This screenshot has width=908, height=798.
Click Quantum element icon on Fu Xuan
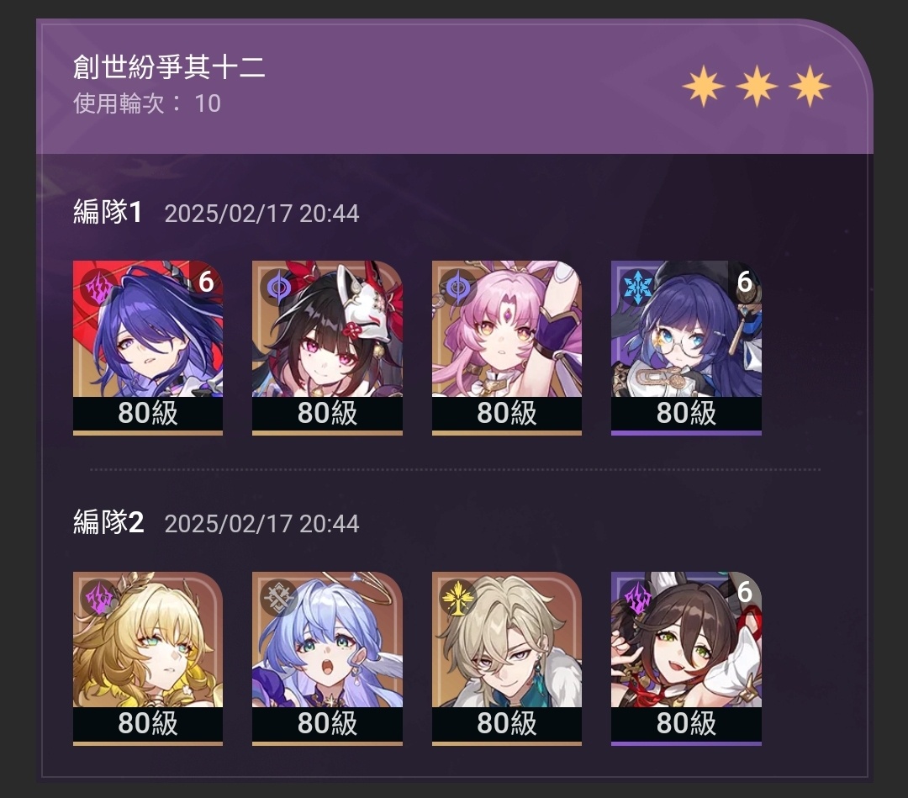[457, 287]
